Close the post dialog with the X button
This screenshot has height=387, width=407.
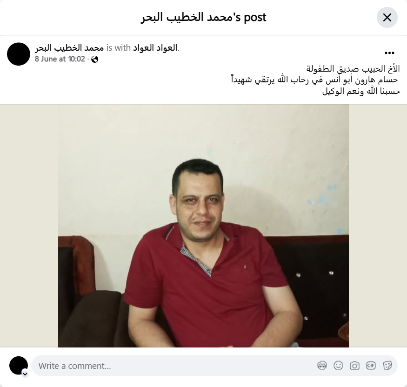click(x=387, y=17)
